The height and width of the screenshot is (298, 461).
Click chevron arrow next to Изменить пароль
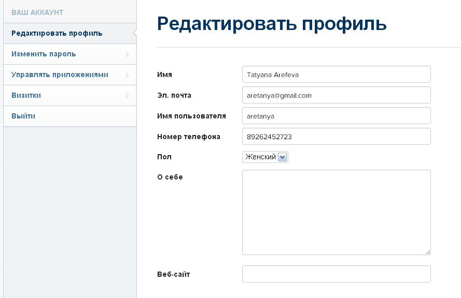pos(127,54)
